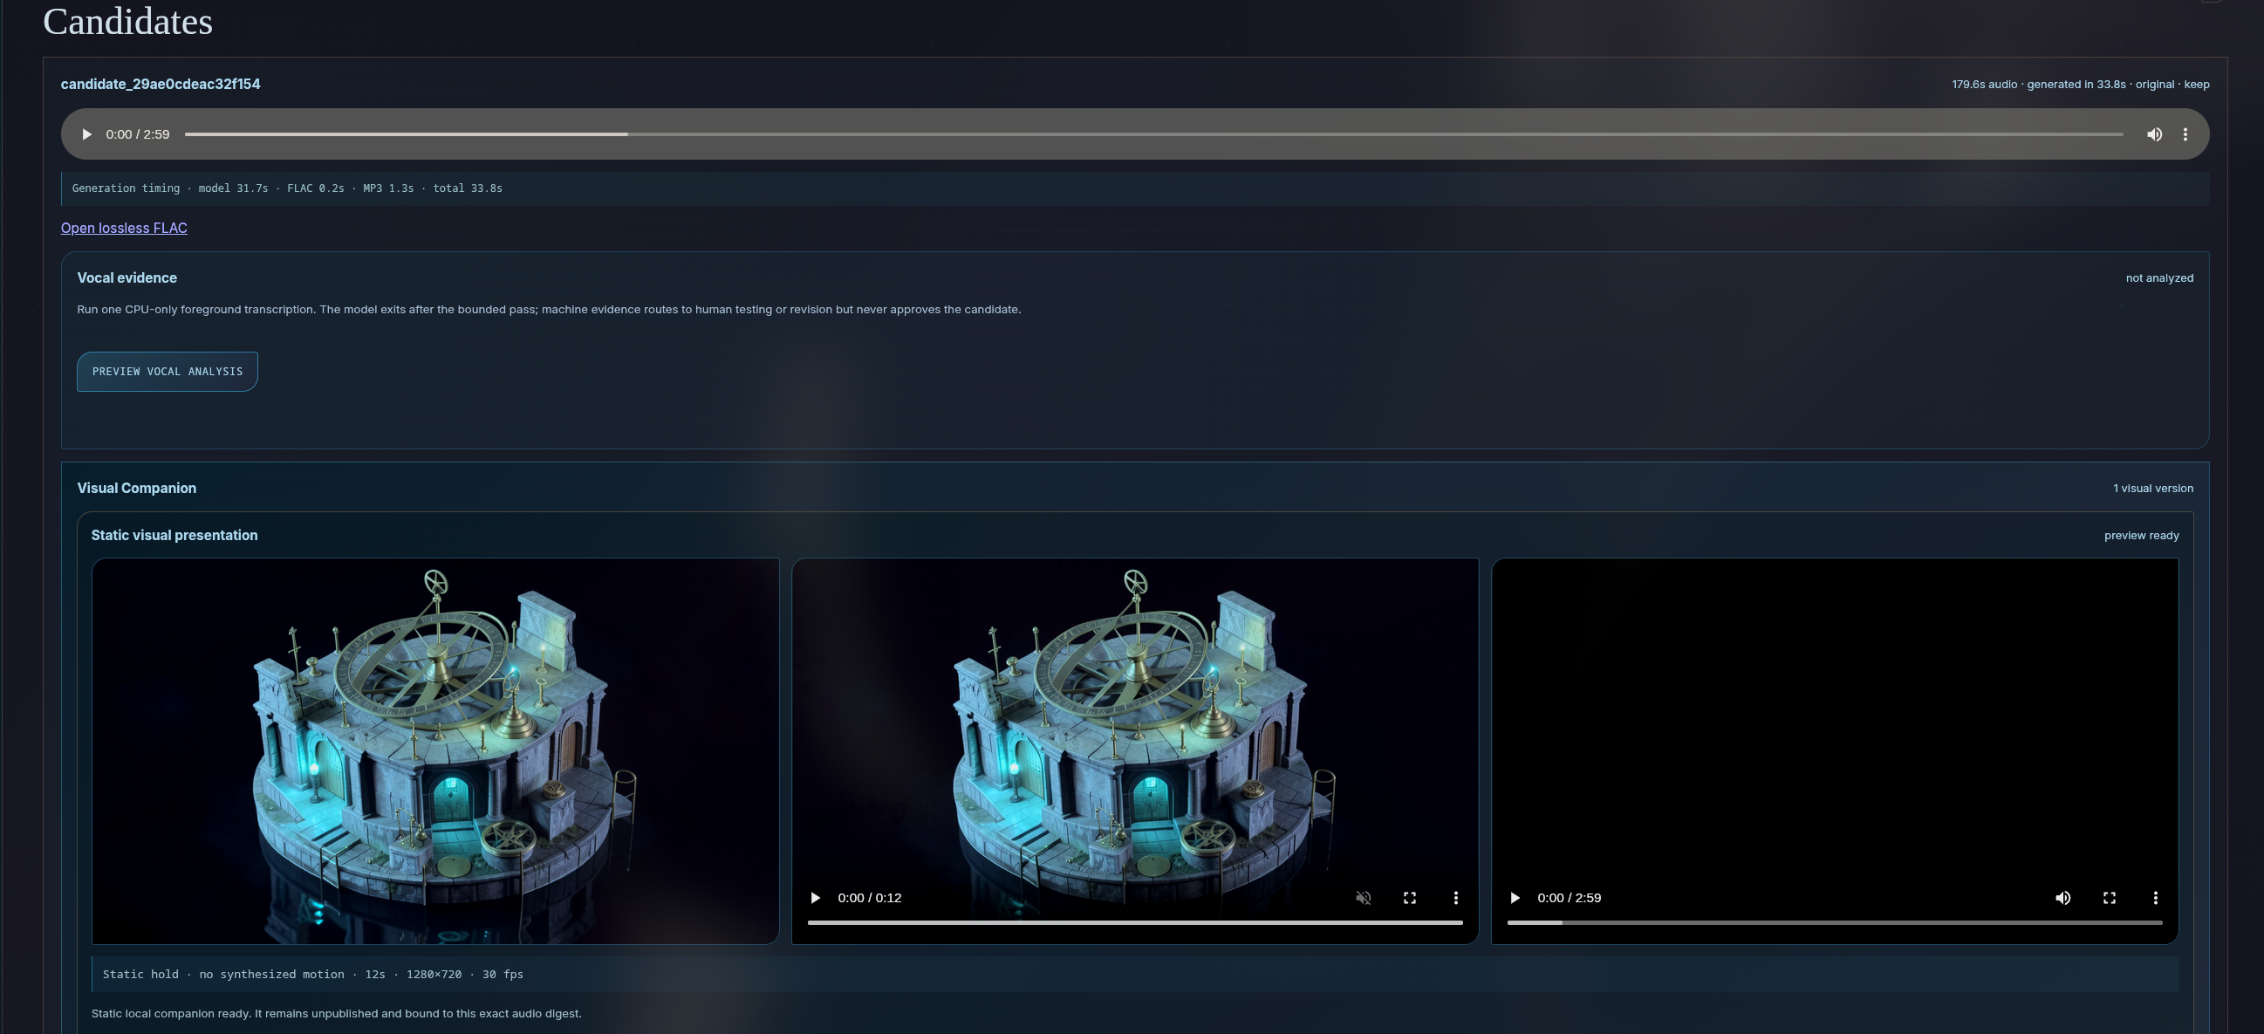Seek within the main audio progress bar
Screen dimensions: 2264x1034
[1153, 134]
